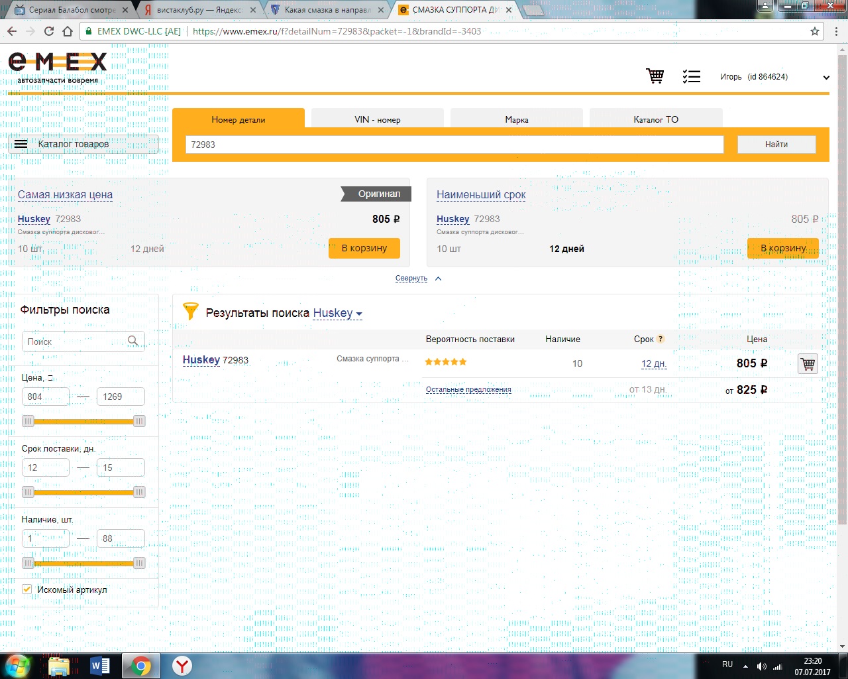Click the search magnifier in filters
This screenshot has width=848, height=679.
[x=133, y=341]
